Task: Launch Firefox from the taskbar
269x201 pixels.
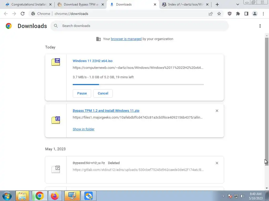Action: coord(55,196)
